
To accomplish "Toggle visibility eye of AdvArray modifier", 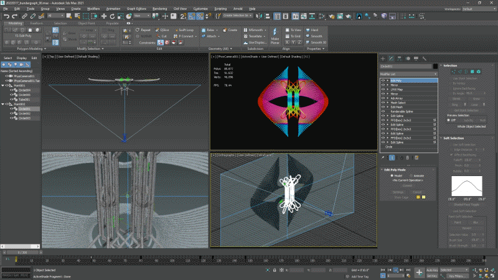I will point(383,98).
